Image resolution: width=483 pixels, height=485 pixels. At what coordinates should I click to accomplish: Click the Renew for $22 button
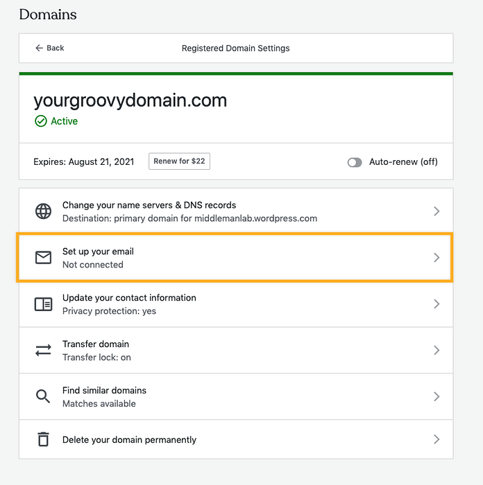(179, 161)
